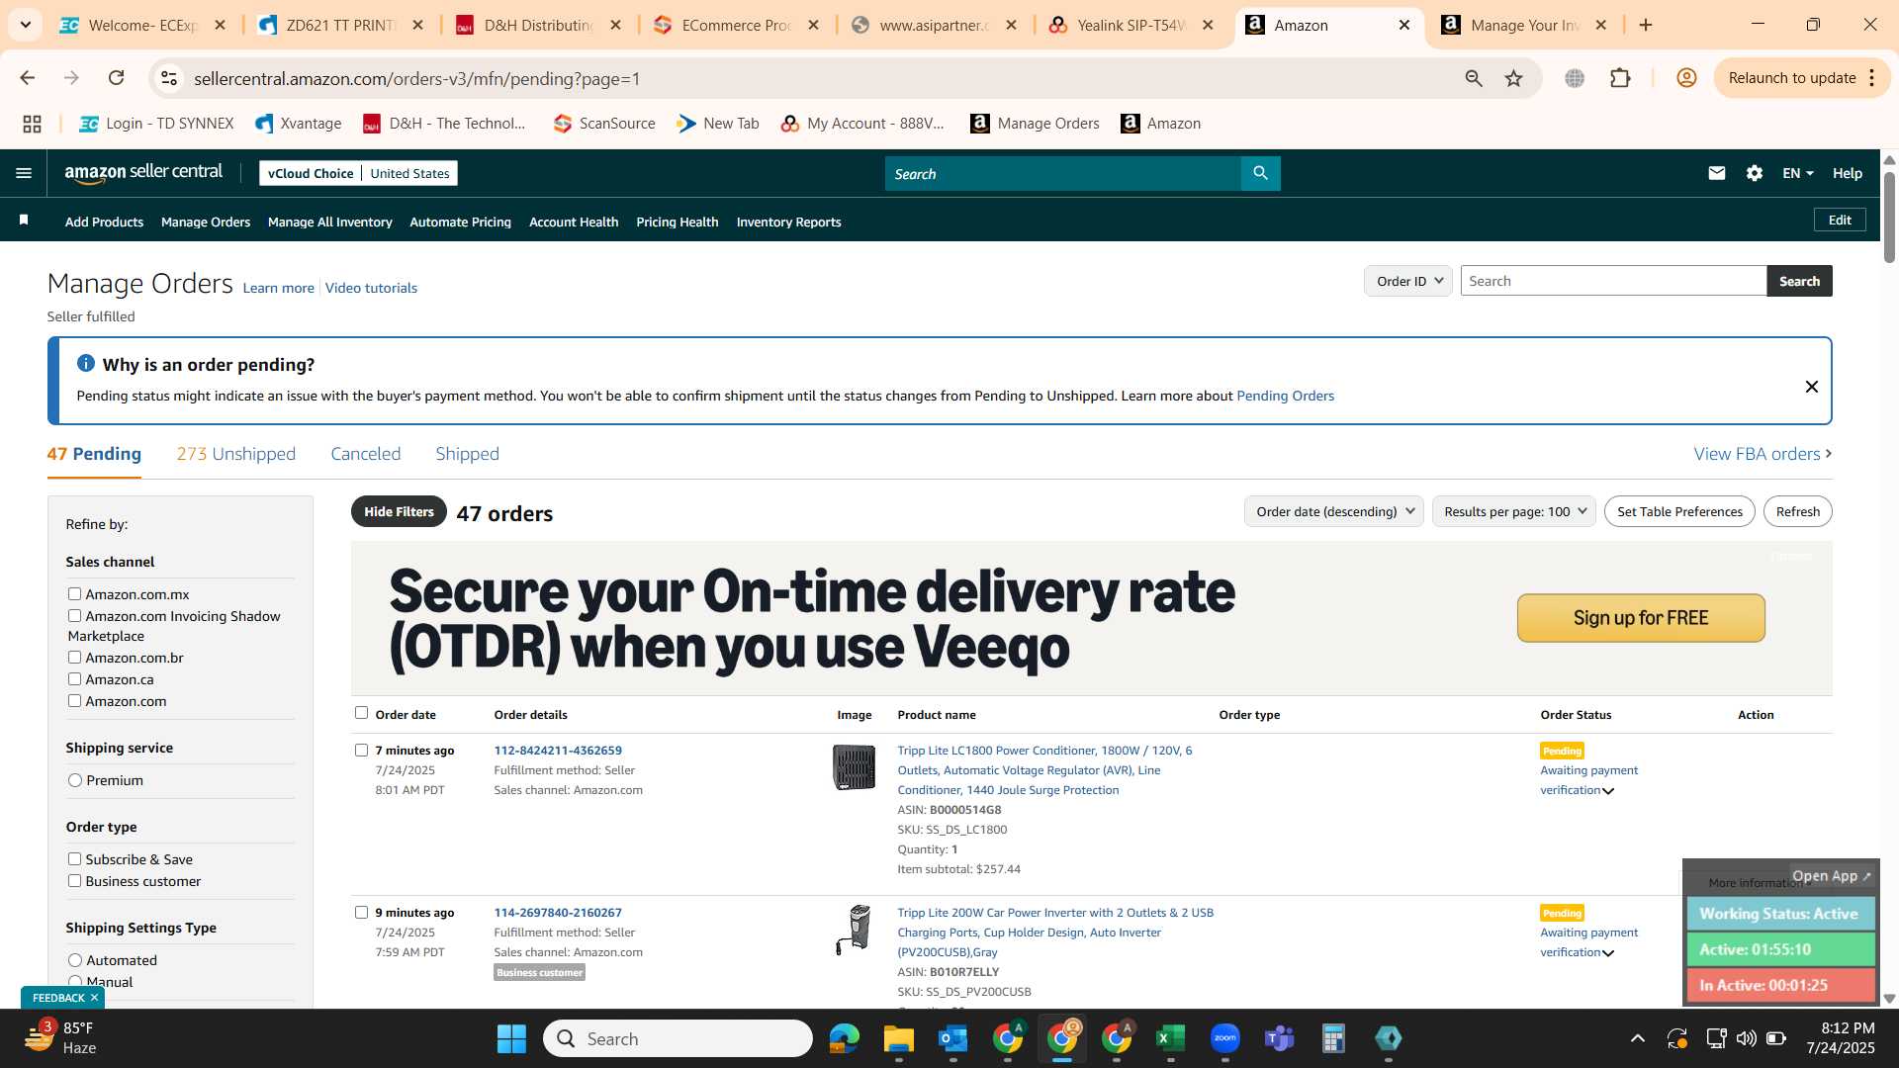Open File Explorer from taskbar
Image resolution: width=1899 pixels, height=1068 pixels.
coord(898,1038)
